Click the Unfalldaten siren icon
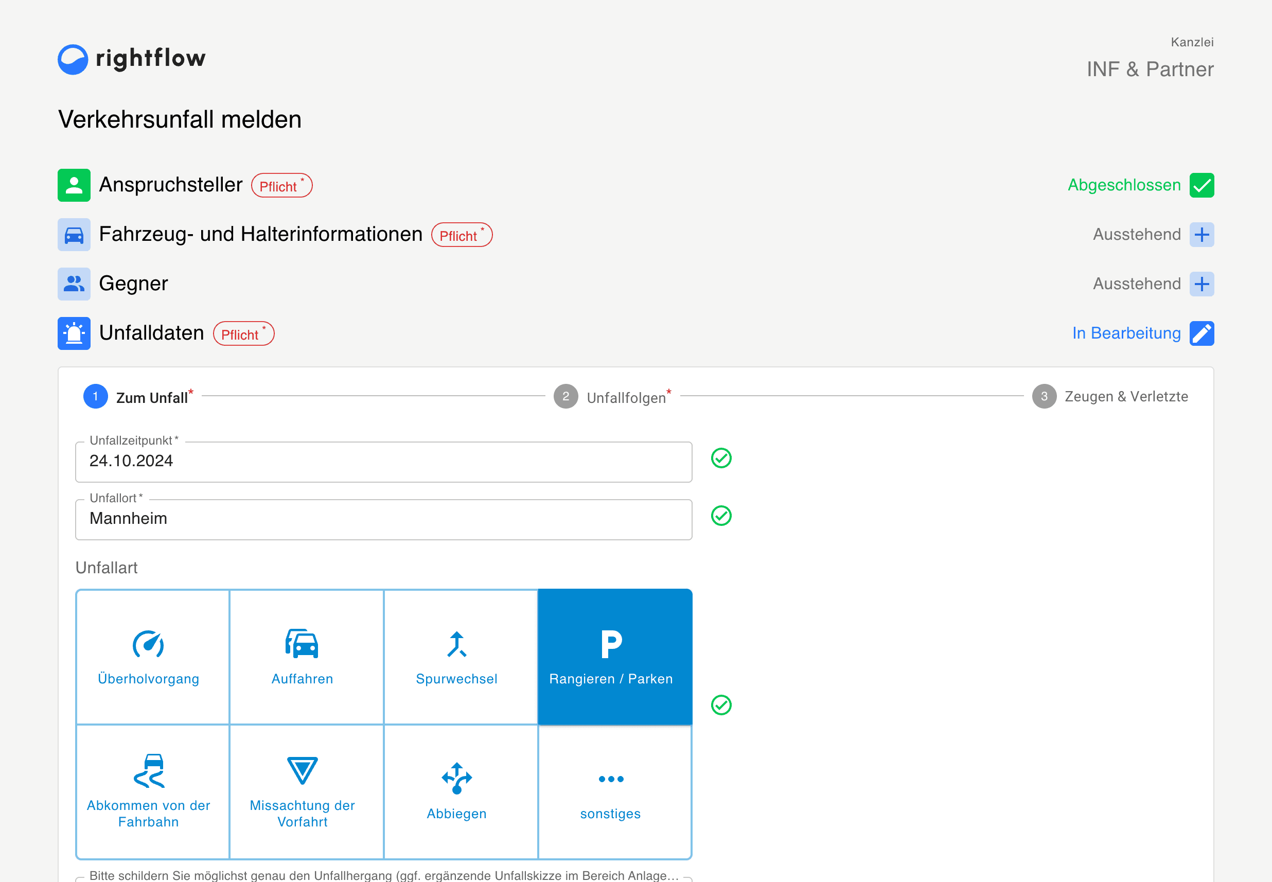 74,333
